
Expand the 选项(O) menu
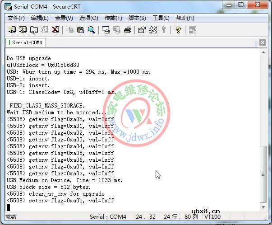click(88, 18)
